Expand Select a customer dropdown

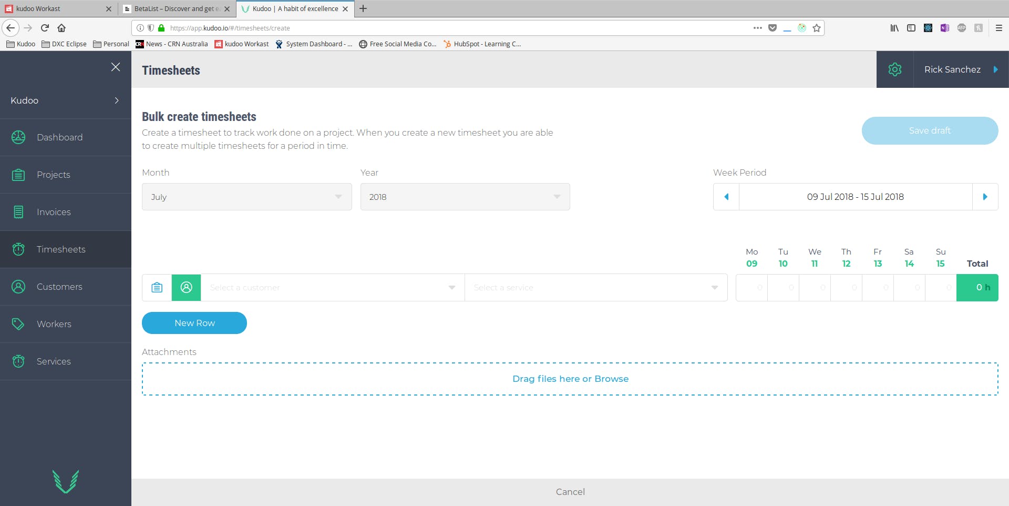coord(333,287)
